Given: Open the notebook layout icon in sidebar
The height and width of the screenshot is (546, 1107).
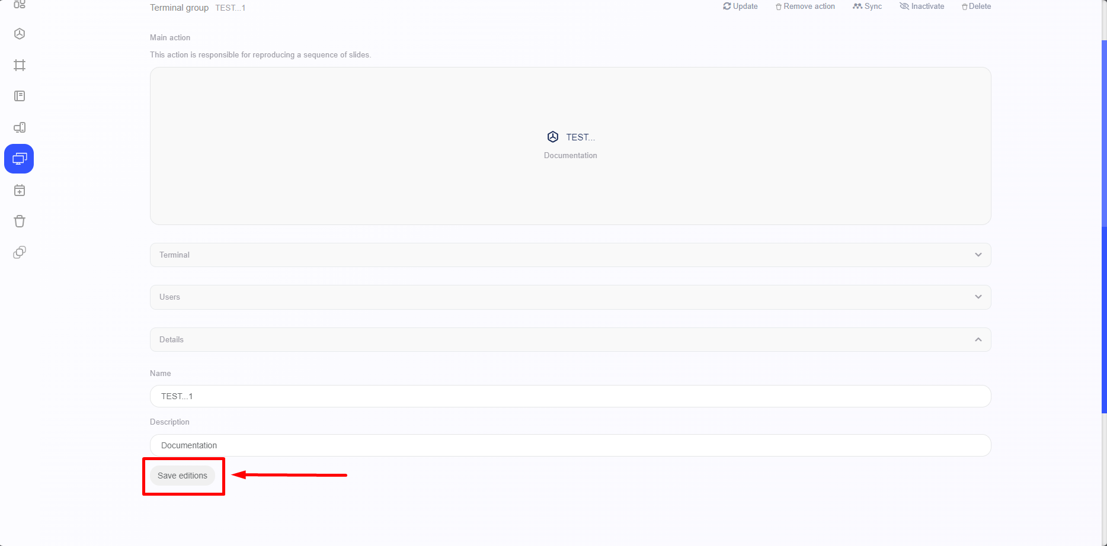Looking at the screenshot, I should tap(20, 96).
